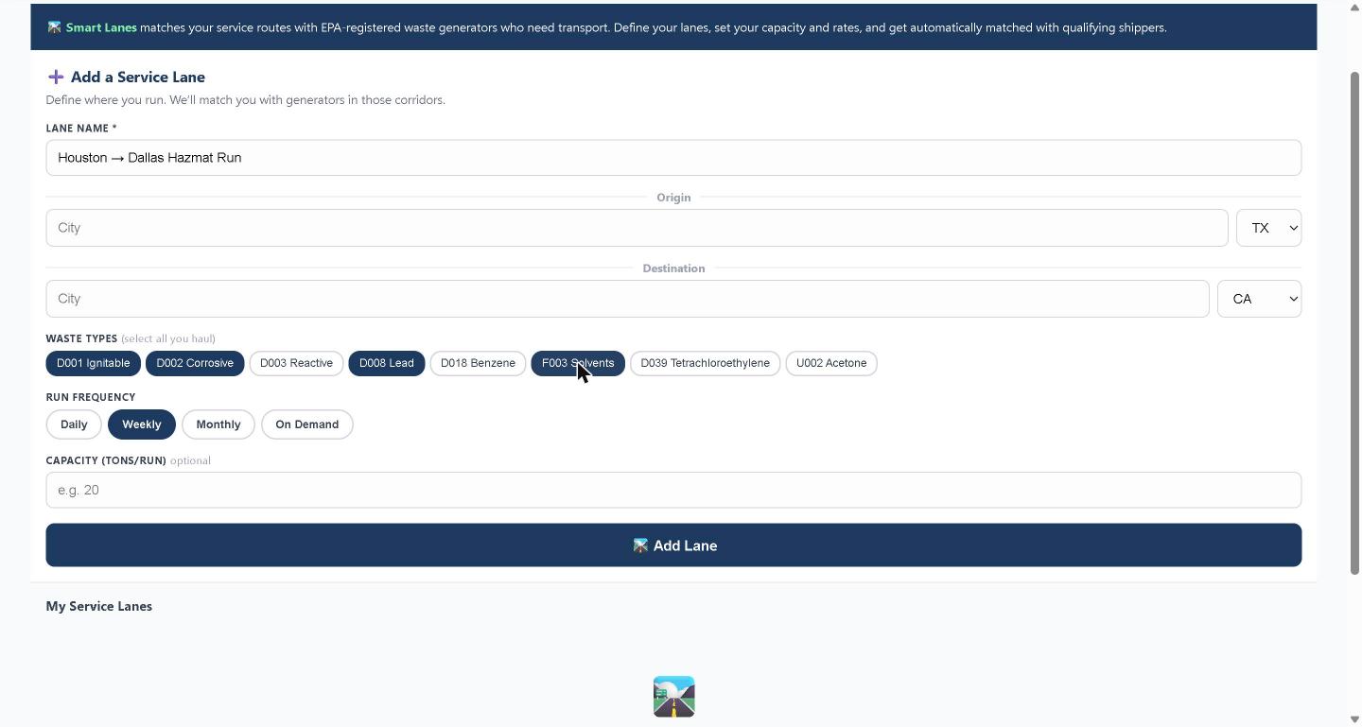The height and width of the screenshot is (727, 1362).
Task: Choose Daily run frequency
Action: pyautogui.click(x=74, y=424)
